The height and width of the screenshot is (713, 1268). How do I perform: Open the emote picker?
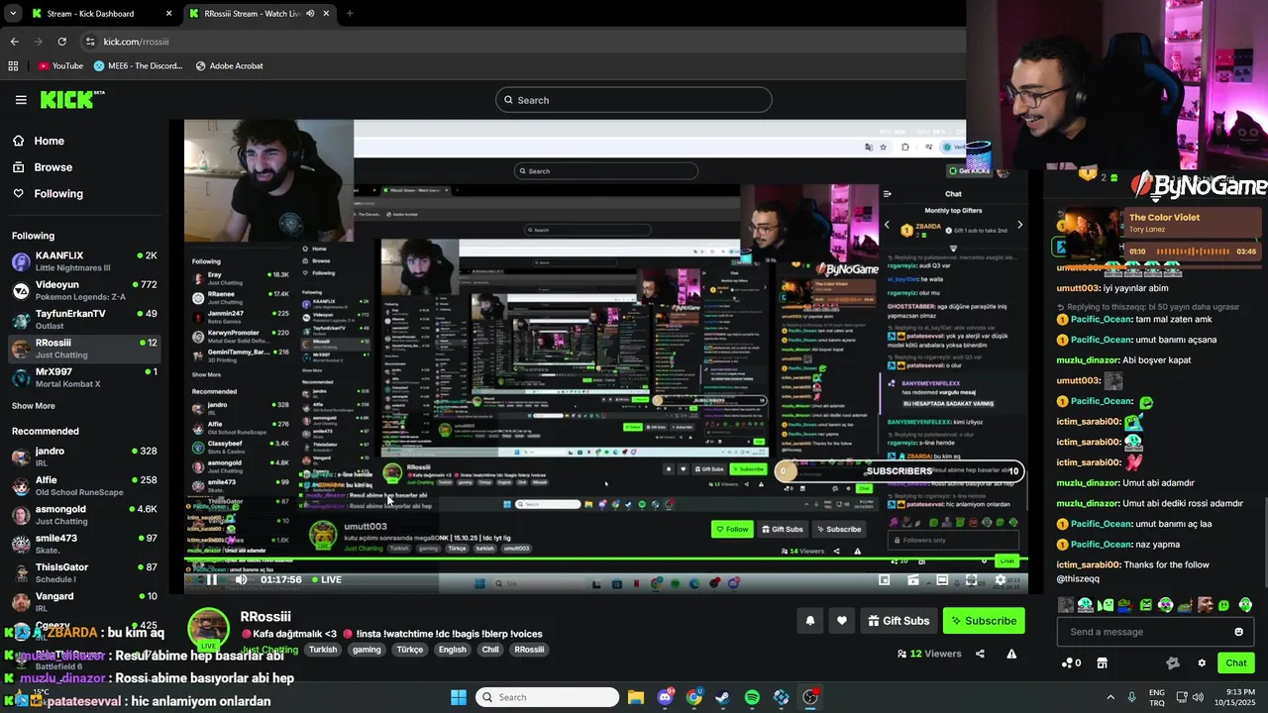[x=1238, y=632]
